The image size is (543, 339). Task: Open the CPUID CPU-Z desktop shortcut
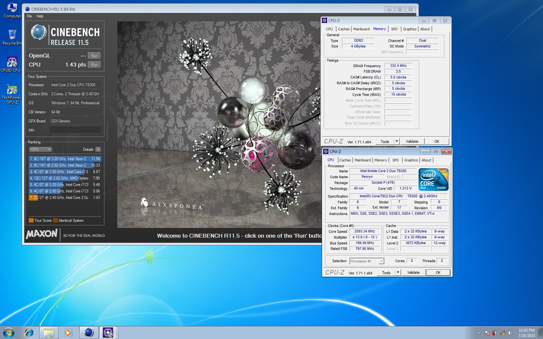11,65
